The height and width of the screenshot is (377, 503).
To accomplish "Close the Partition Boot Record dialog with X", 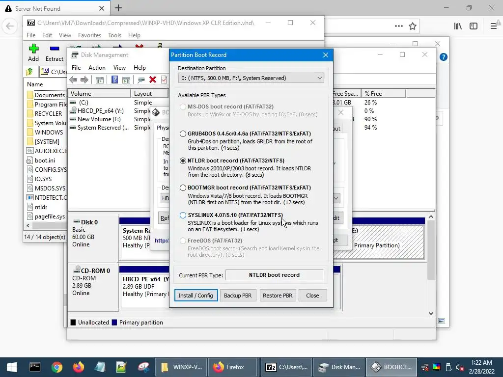I will coord(325,55).
